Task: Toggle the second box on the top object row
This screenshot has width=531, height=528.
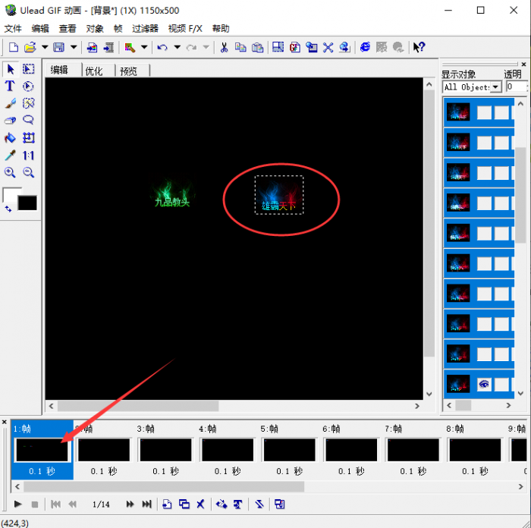Action: [x=501, y=112]
